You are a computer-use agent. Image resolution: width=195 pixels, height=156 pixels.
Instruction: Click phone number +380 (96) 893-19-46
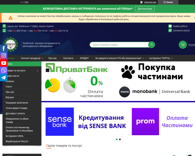pyautogui.click(x=17, y=31)
